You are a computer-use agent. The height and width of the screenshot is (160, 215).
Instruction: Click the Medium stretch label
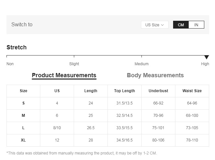[x=142, y=64]
